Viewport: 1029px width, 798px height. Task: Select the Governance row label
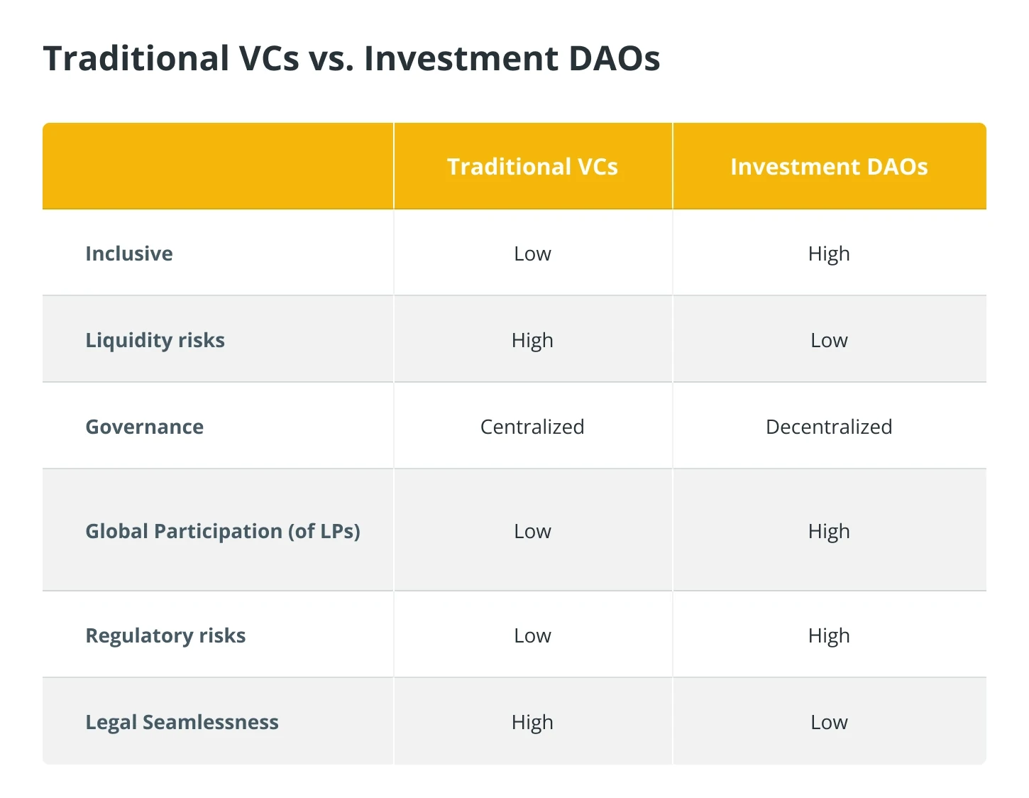145,427
